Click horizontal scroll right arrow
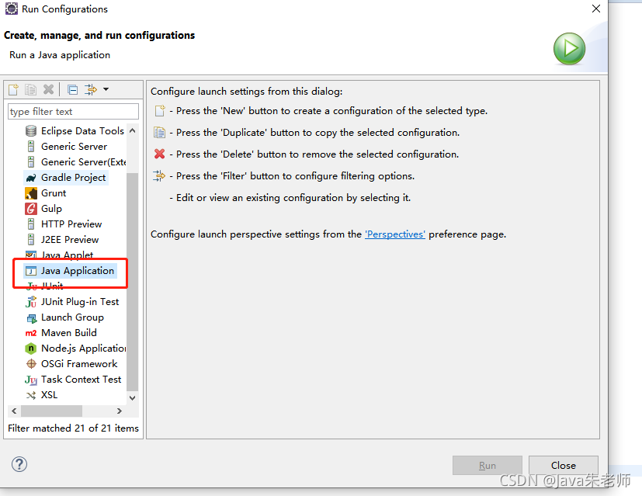Image resolution: width=642 pixels, height=496 pixels. [119, 411]
